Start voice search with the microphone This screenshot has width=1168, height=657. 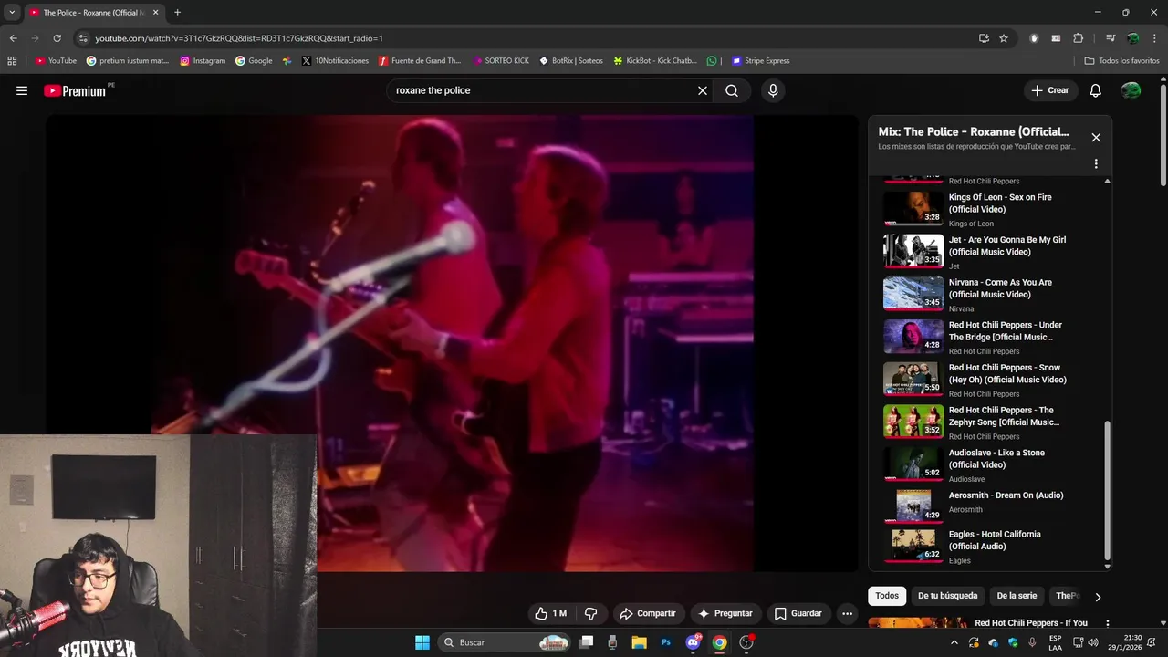(773, 90)
